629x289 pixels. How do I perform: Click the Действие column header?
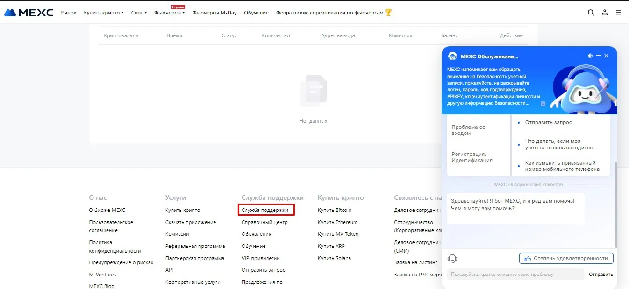point(511,35)
